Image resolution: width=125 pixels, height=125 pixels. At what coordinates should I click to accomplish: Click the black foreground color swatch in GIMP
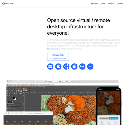point(14,98)
